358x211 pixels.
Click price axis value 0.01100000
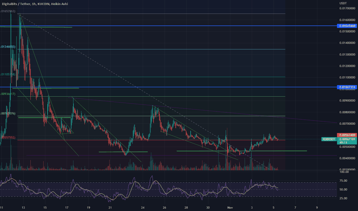pyautogui.click(x=347, y=77)
